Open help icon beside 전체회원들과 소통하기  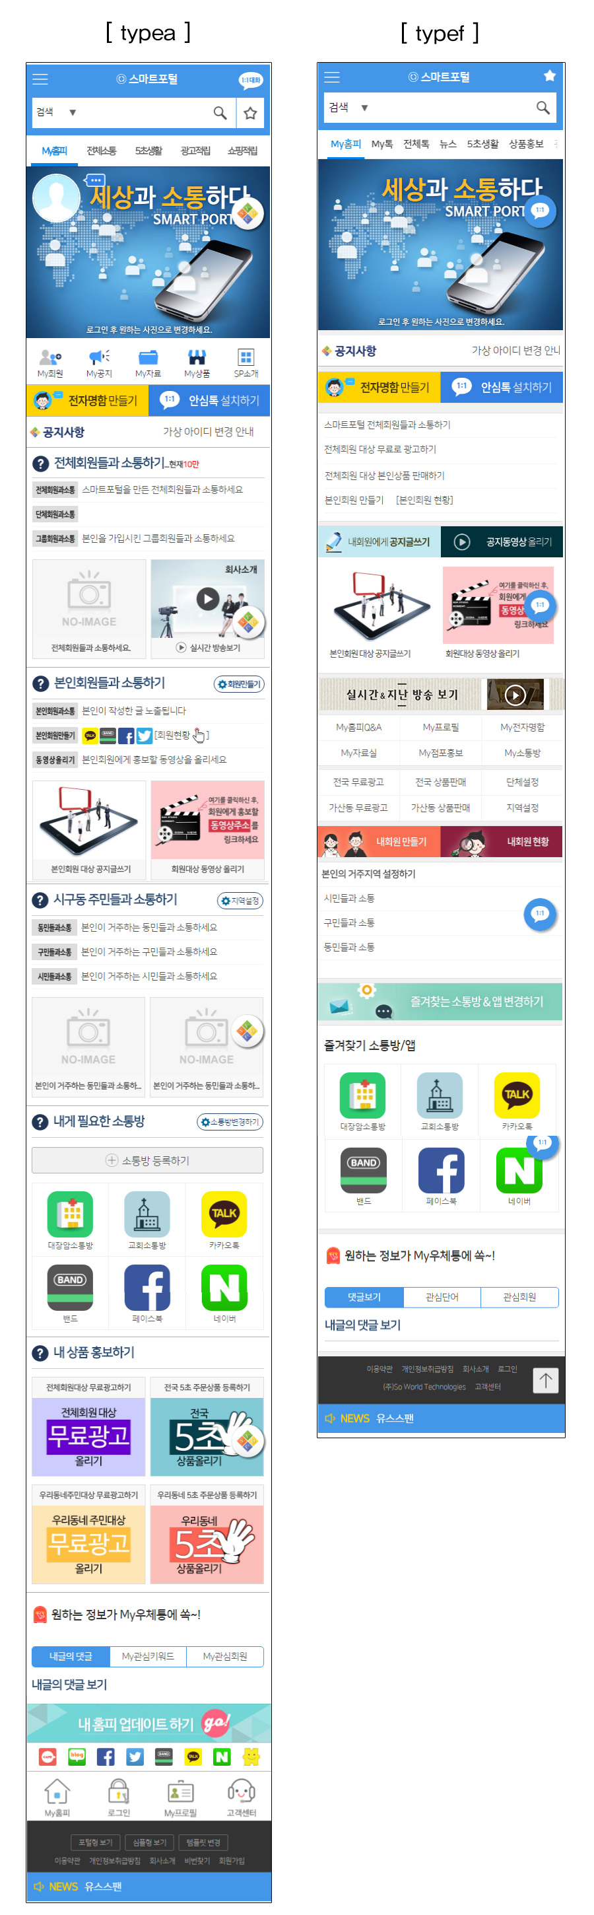tap(40, 464)
